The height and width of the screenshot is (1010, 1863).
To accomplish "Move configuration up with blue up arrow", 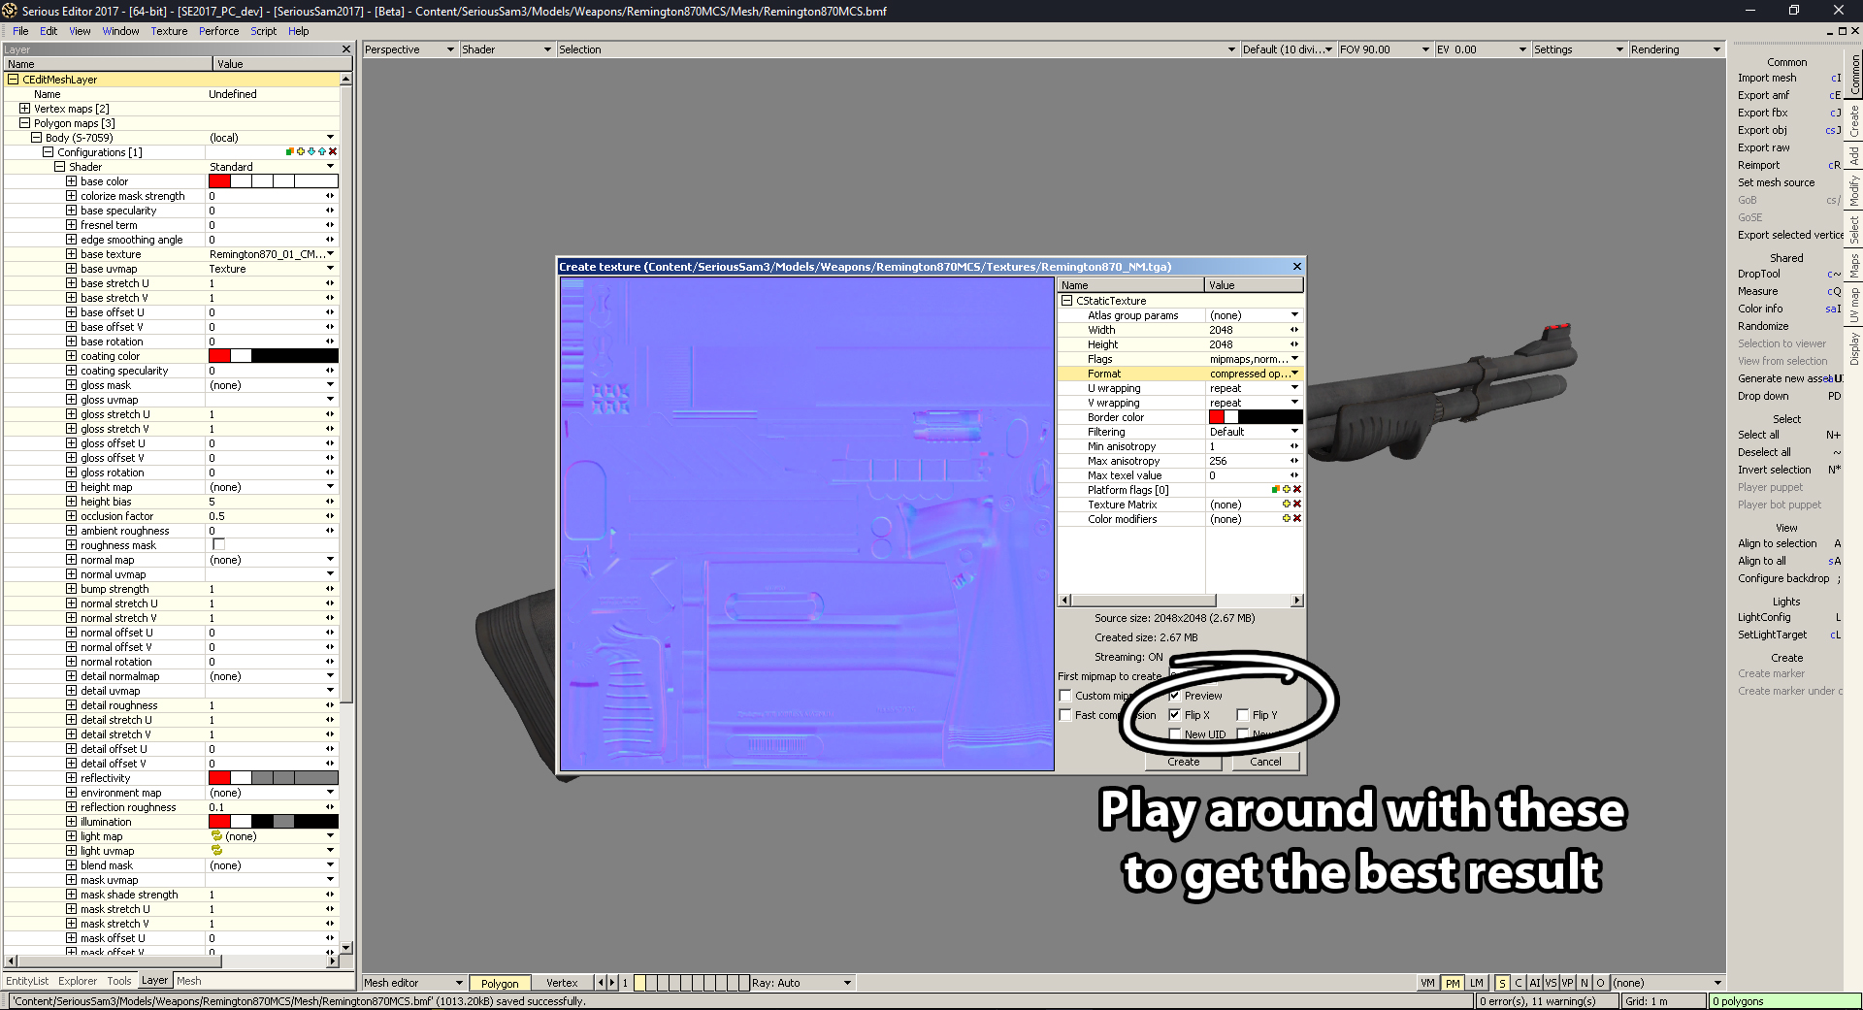I will point(322,151).
